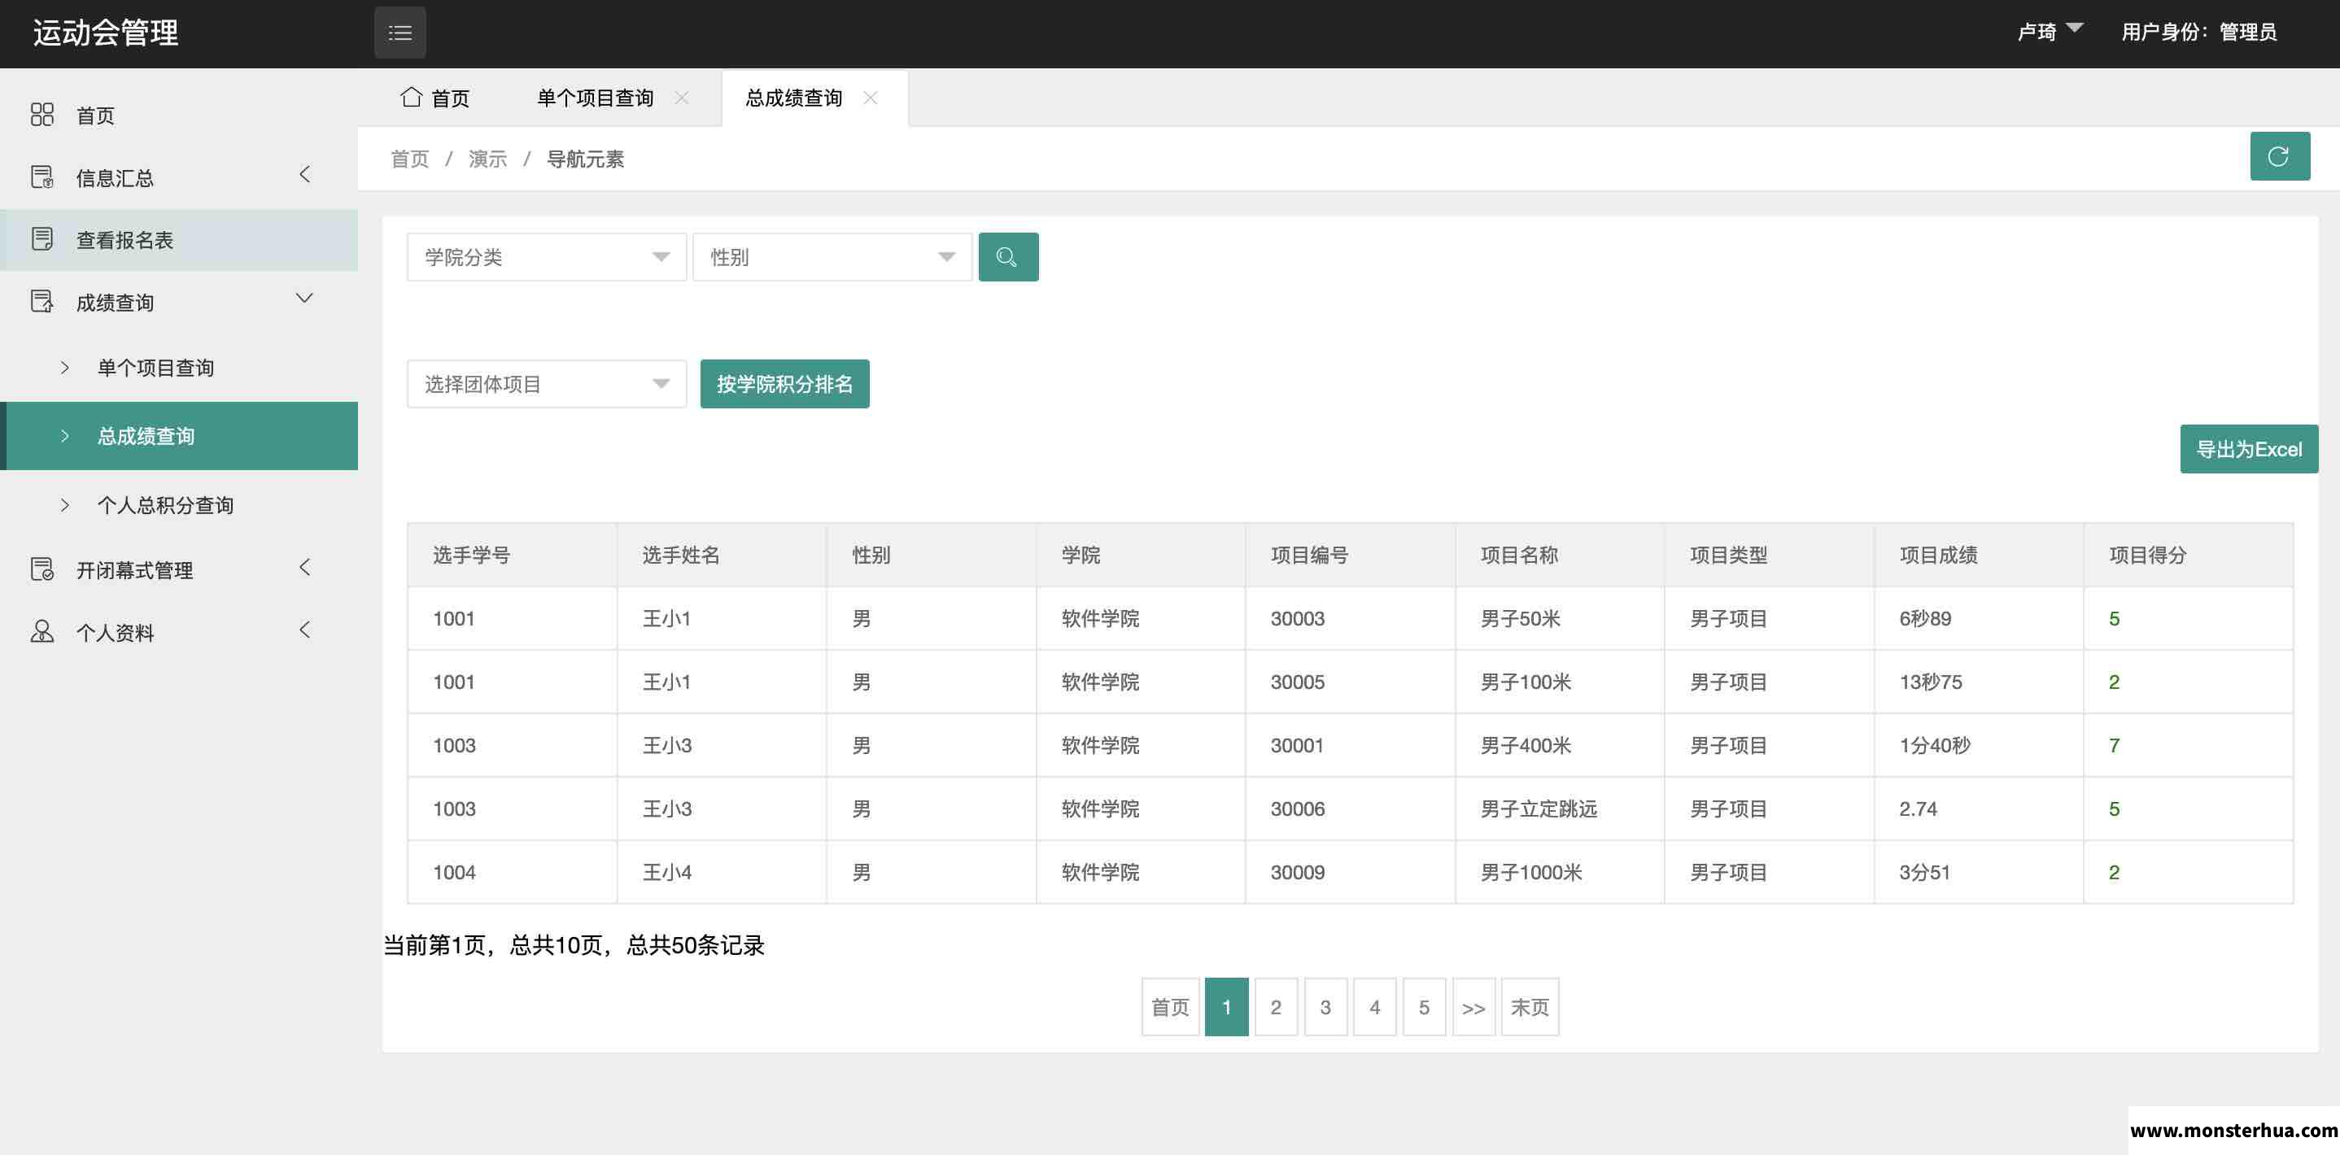Click the 首页 sidebar grid icon

tap(42, 115)
